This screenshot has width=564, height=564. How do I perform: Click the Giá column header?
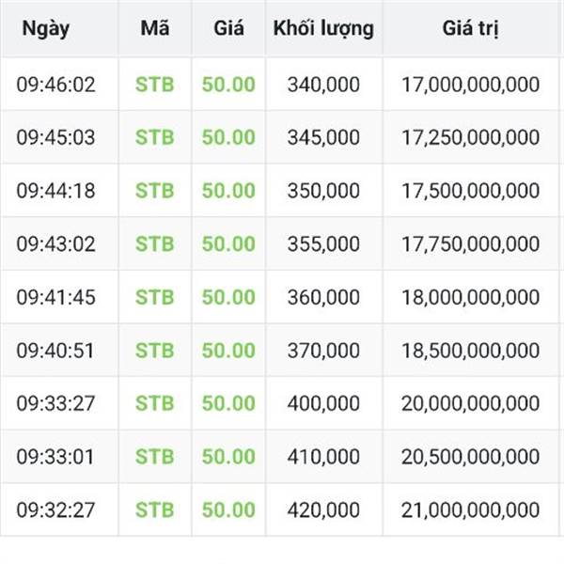point(228,28)
